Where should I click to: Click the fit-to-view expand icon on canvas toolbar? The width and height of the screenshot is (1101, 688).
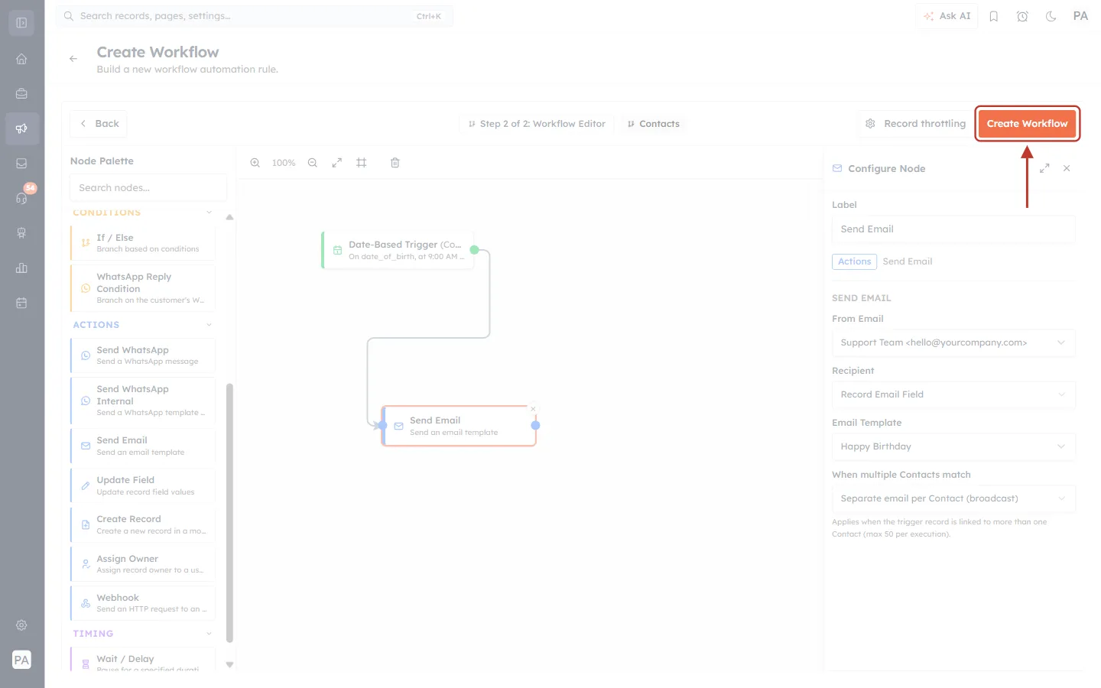point(336,163)
